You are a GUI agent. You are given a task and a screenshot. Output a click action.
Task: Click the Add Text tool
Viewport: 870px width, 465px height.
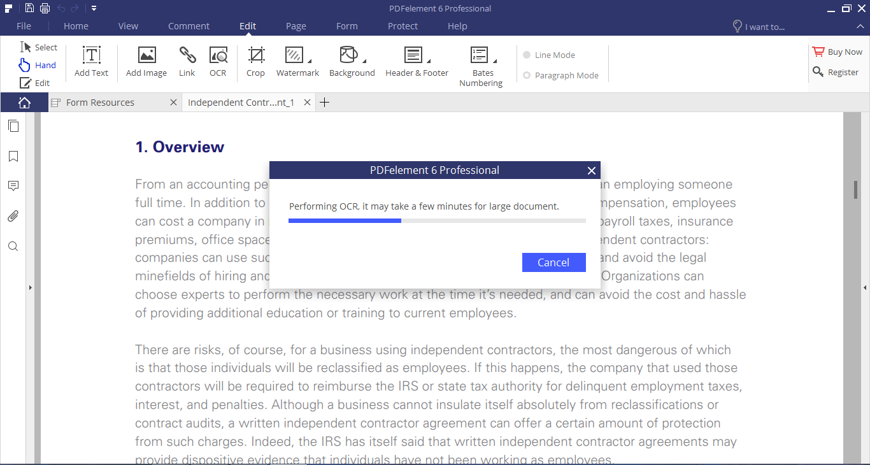(92, 61)
